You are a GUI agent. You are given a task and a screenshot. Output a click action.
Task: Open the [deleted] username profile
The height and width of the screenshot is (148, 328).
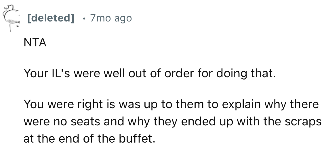[50, 19]
